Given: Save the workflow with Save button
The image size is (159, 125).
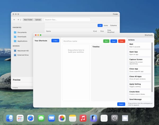Looking at the screenshot, I should pos(114,41).
